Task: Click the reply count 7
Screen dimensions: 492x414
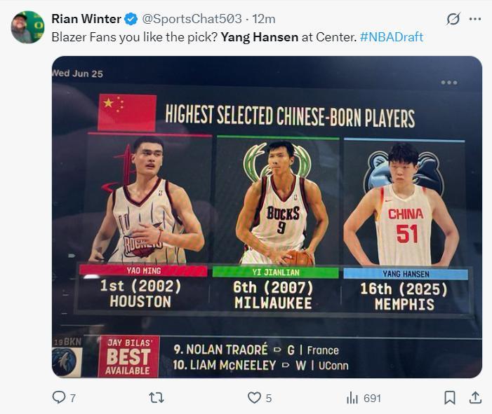Action: tap(72, 398)
